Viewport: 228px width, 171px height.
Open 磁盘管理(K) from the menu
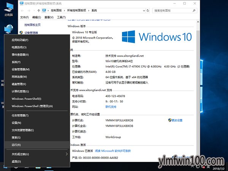[x=19, y=84]
